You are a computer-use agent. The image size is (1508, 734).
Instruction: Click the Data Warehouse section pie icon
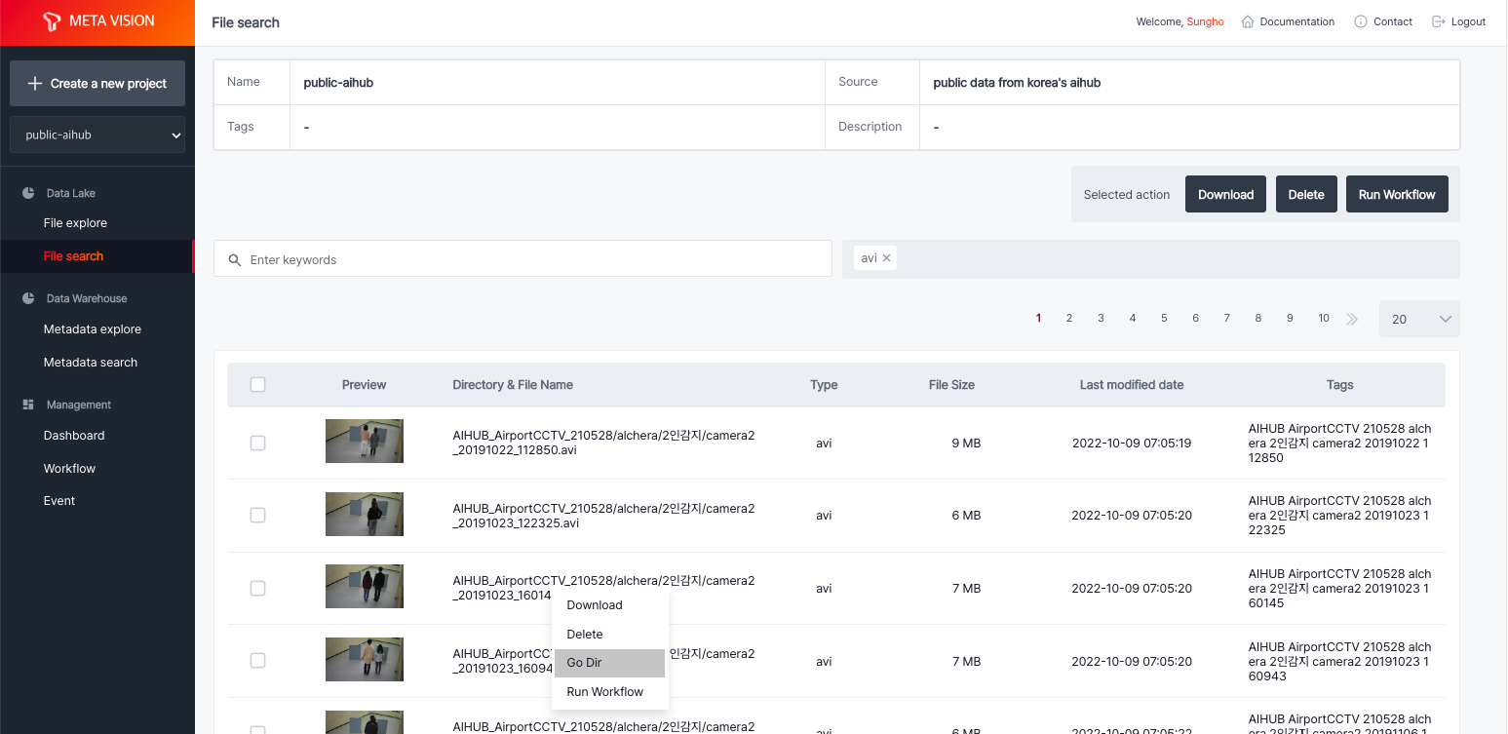coord(28,298)
